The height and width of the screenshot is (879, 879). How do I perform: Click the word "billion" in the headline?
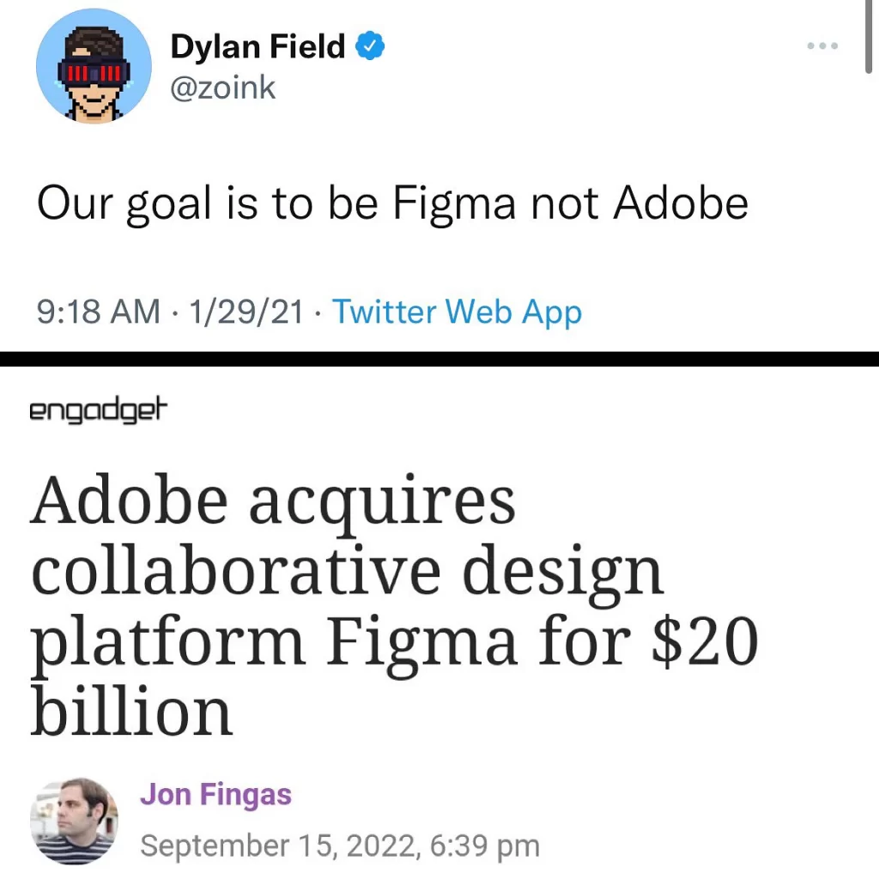(x=131, y=712)
